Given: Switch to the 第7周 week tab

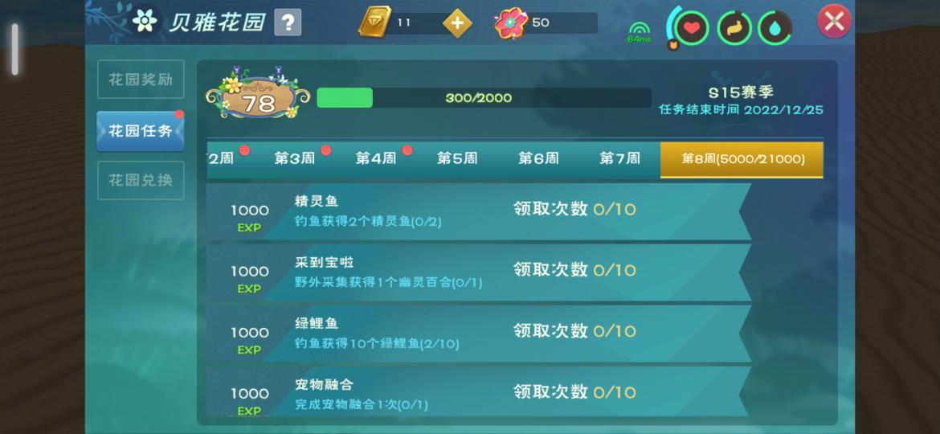Looking at the screenshot, I should (x=620, y=159).
